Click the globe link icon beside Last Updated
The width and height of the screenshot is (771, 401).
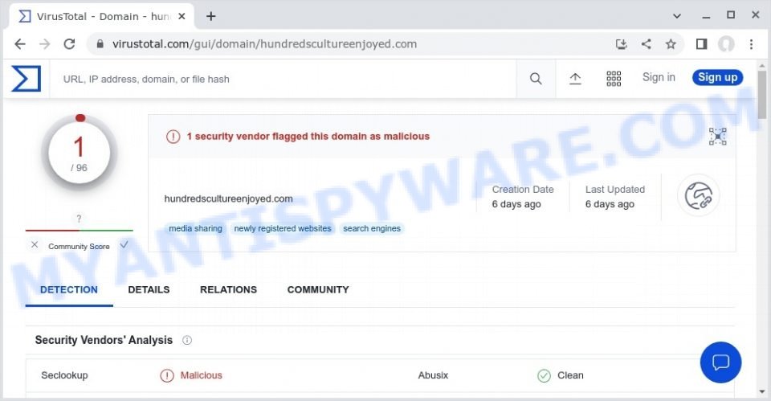coord(698,196)
